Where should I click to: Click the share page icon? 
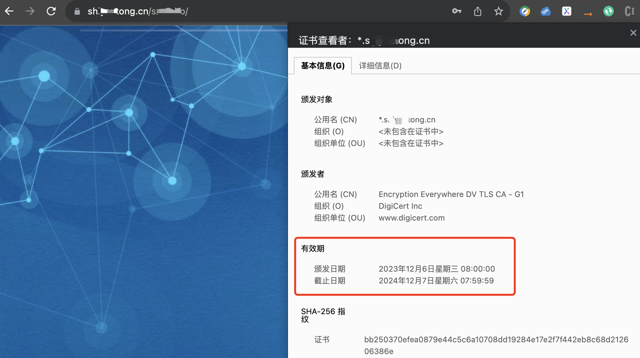[x=478, y=11]
